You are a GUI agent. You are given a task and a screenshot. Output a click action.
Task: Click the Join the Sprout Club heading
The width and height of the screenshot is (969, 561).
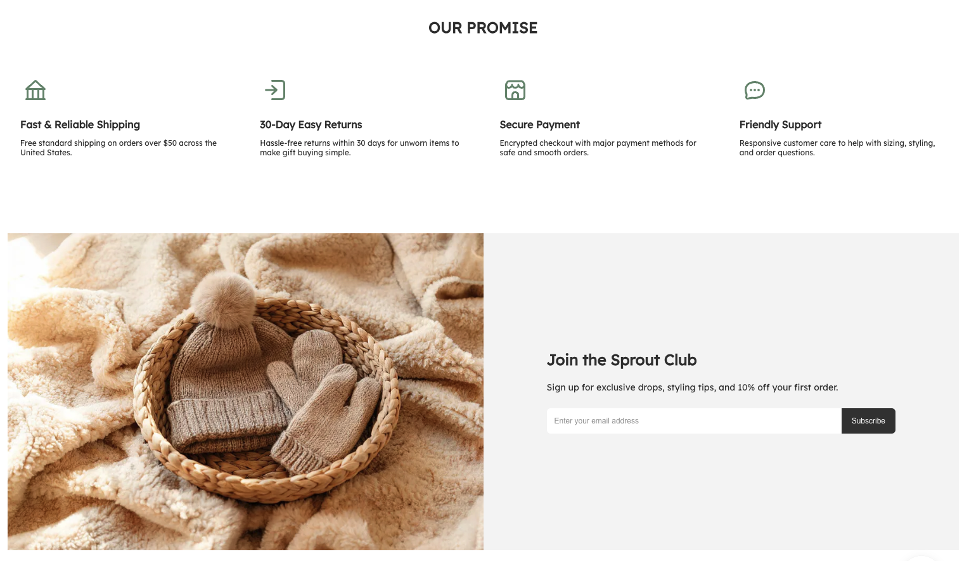click(622, 360)
